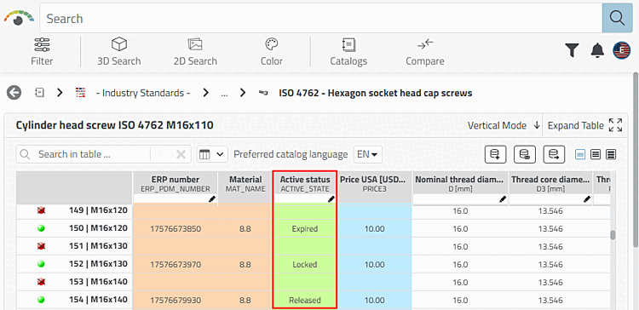Viewport: 639px width, 310px height.
Task: Click the page vertical scrollbar
Action: (636, 159)
